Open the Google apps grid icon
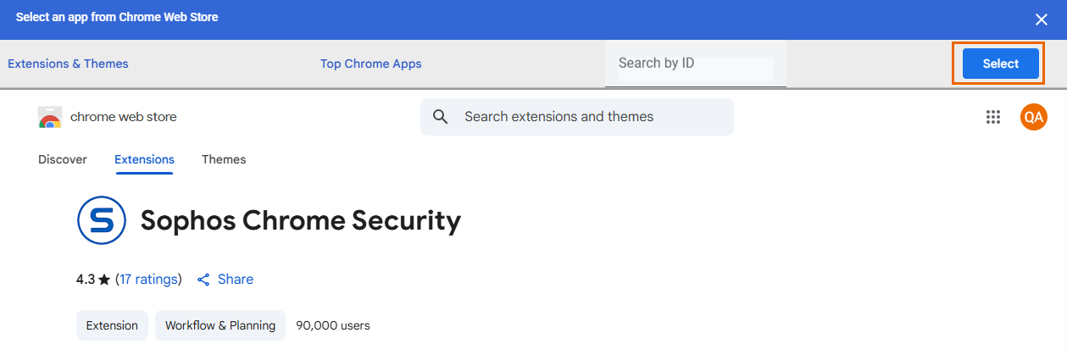The image size is (1067, 355). pos(993,117)
